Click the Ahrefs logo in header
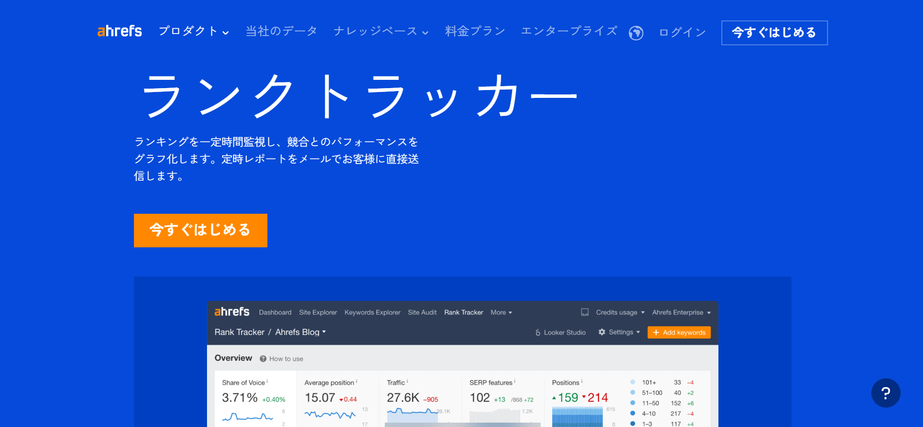The height and width of the screenshot is (427, 923). pyautogui.click(x=119, y=32)
